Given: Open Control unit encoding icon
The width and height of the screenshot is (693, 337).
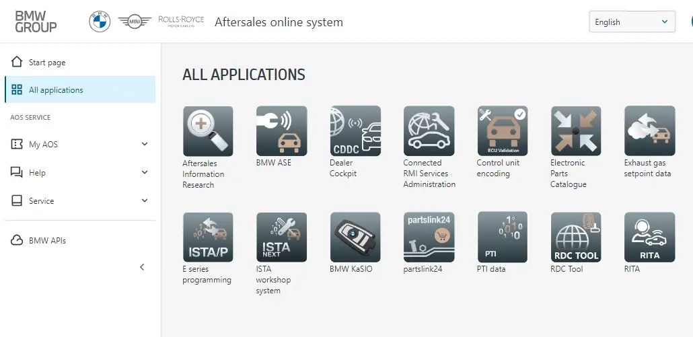Looking at the screenshot, I should [x=503, y=130].
